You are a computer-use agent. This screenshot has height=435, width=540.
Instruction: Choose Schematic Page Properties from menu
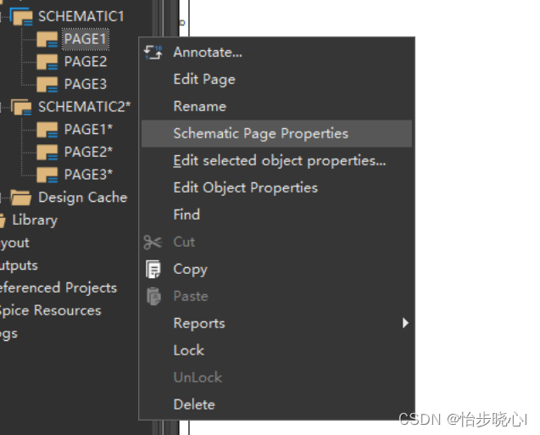pyautogui.click(x=260, y=133)
